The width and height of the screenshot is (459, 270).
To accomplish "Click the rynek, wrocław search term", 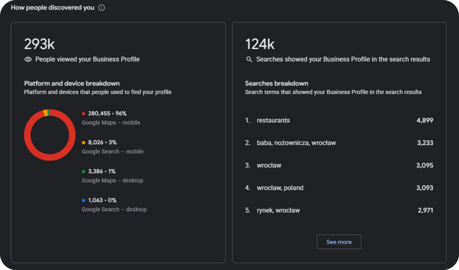I will (x=278, y=210).
